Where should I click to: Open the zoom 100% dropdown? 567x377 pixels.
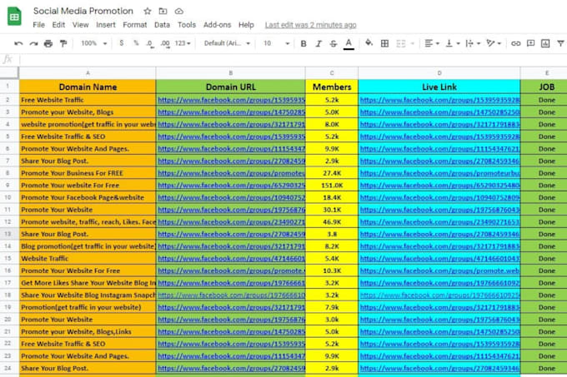point(93,43)
